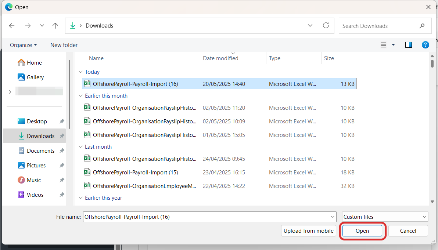Sort by Size column header
The height and width of the screenshot is (250, 438).
click(329, 58)
